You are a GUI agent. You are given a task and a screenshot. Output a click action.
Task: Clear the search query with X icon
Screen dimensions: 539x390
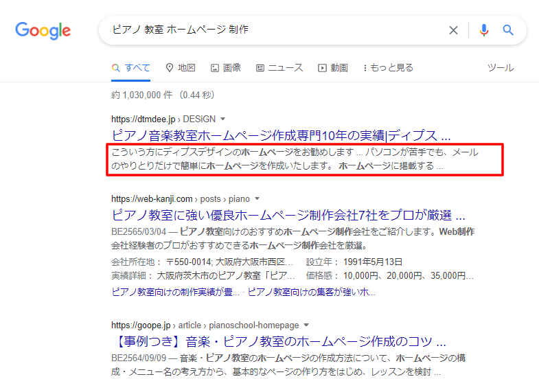pyautogui.click(x=453, y=30)
